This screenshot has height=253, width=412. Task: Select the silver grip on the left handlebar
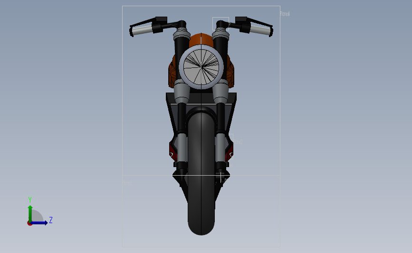click(x=142, y=30)
